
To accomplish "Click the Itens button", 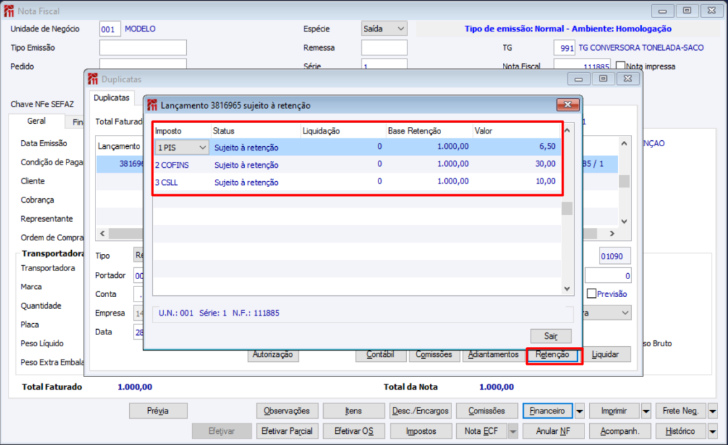I will [353, 411].
